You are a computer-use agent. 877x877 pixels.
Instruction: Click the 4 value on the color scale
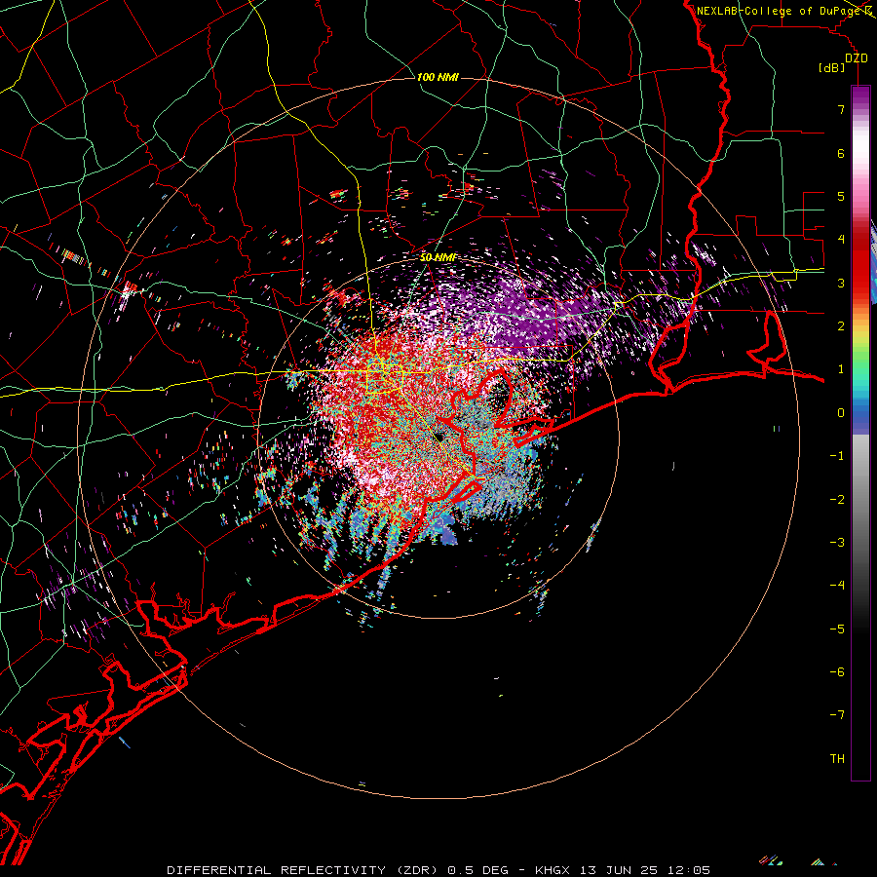pos(841,240)
